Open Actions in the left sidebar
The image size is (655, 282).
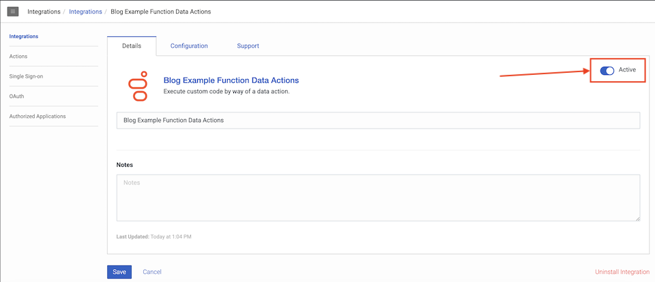click(18, 57)
